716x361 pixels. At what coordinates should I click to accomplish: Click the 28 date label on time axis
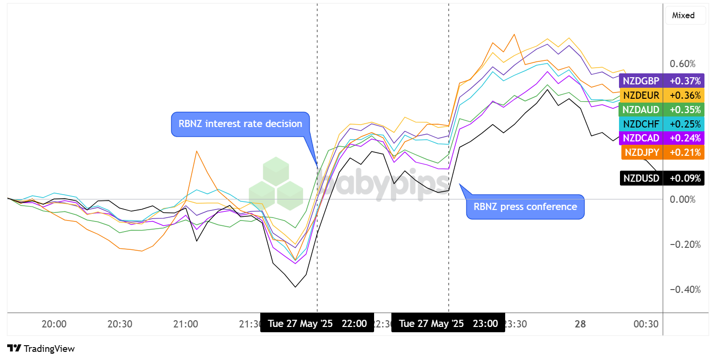580,324
